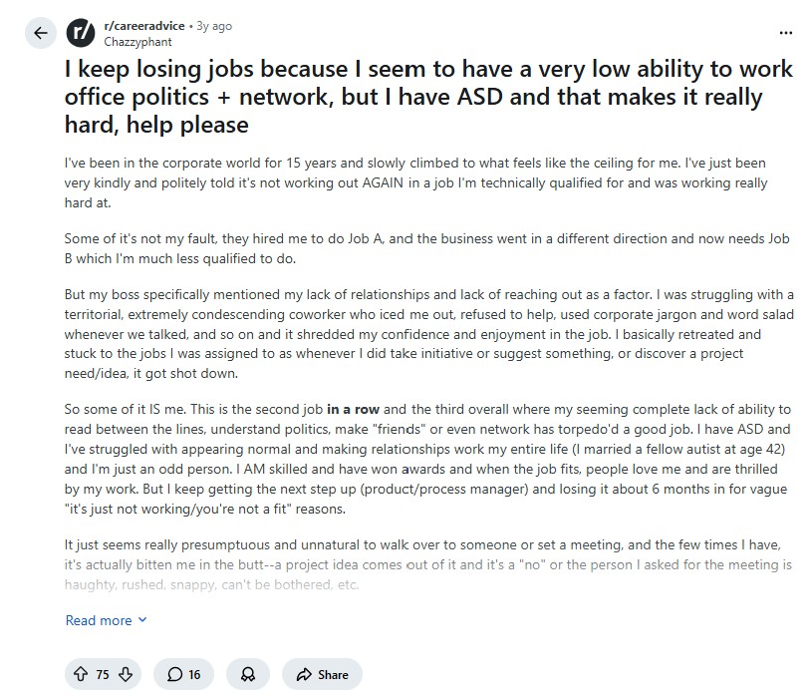Expand post with Read more chevron
812x698 pixels.
[141, 620]
